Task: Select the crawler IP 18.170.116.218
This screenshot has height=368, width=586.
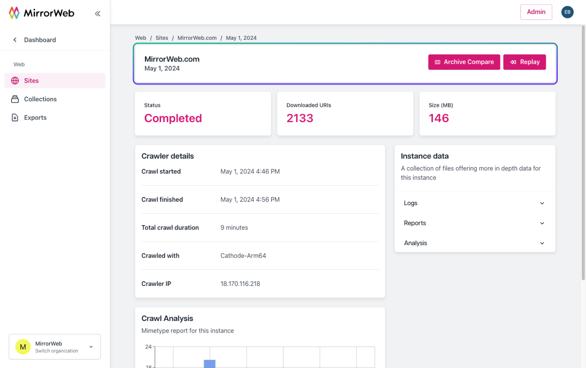Action: pyautogui.click(x=240, y=284)
